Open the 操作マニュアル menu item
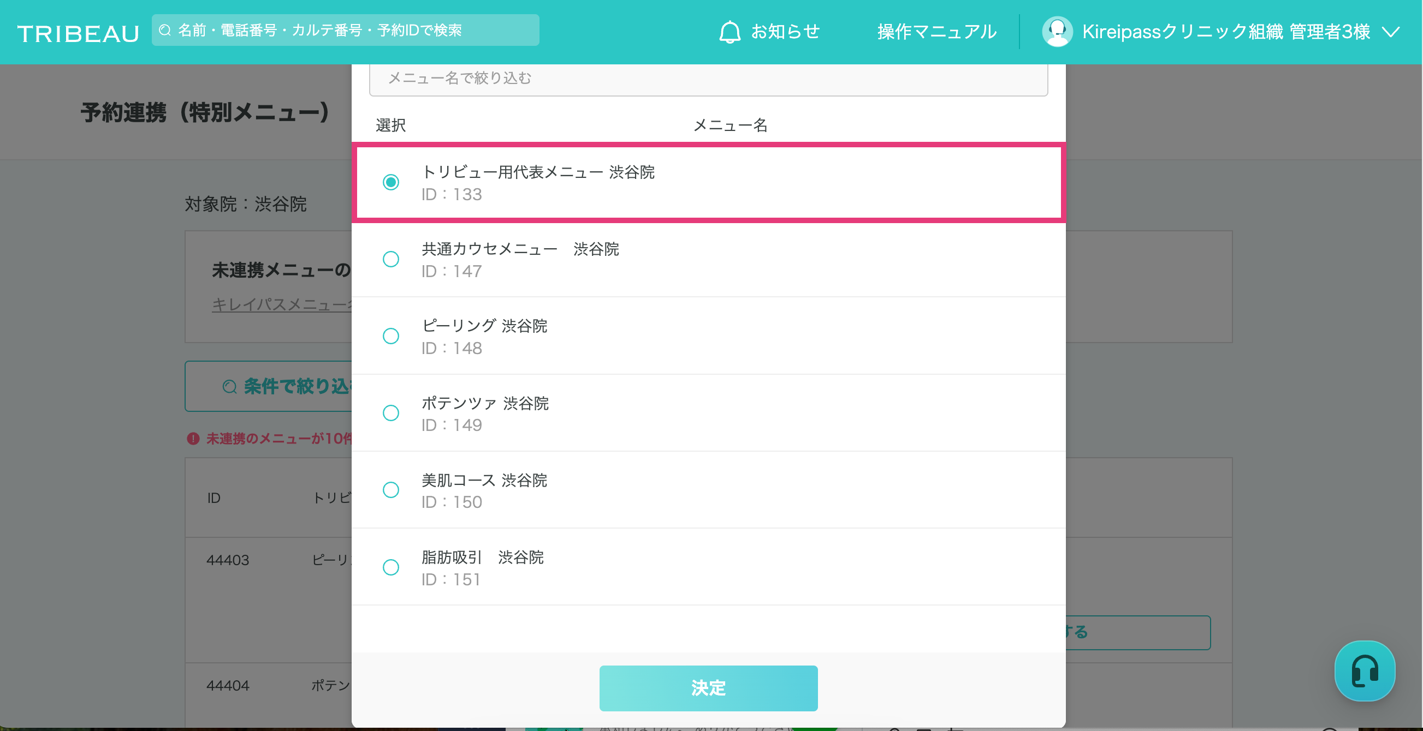 (936, 32)
